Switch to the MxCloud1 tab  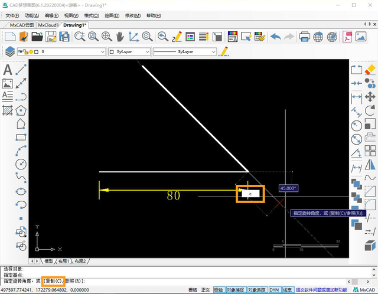48,25
